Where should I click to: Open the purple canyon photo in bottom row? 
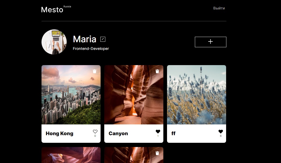[71, 155]
